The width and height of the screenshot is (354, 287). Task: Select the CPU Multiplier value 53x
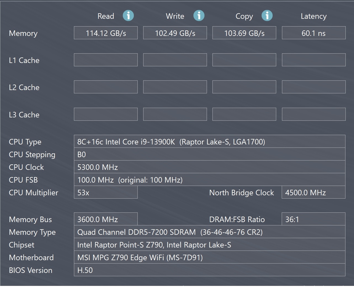106,192
